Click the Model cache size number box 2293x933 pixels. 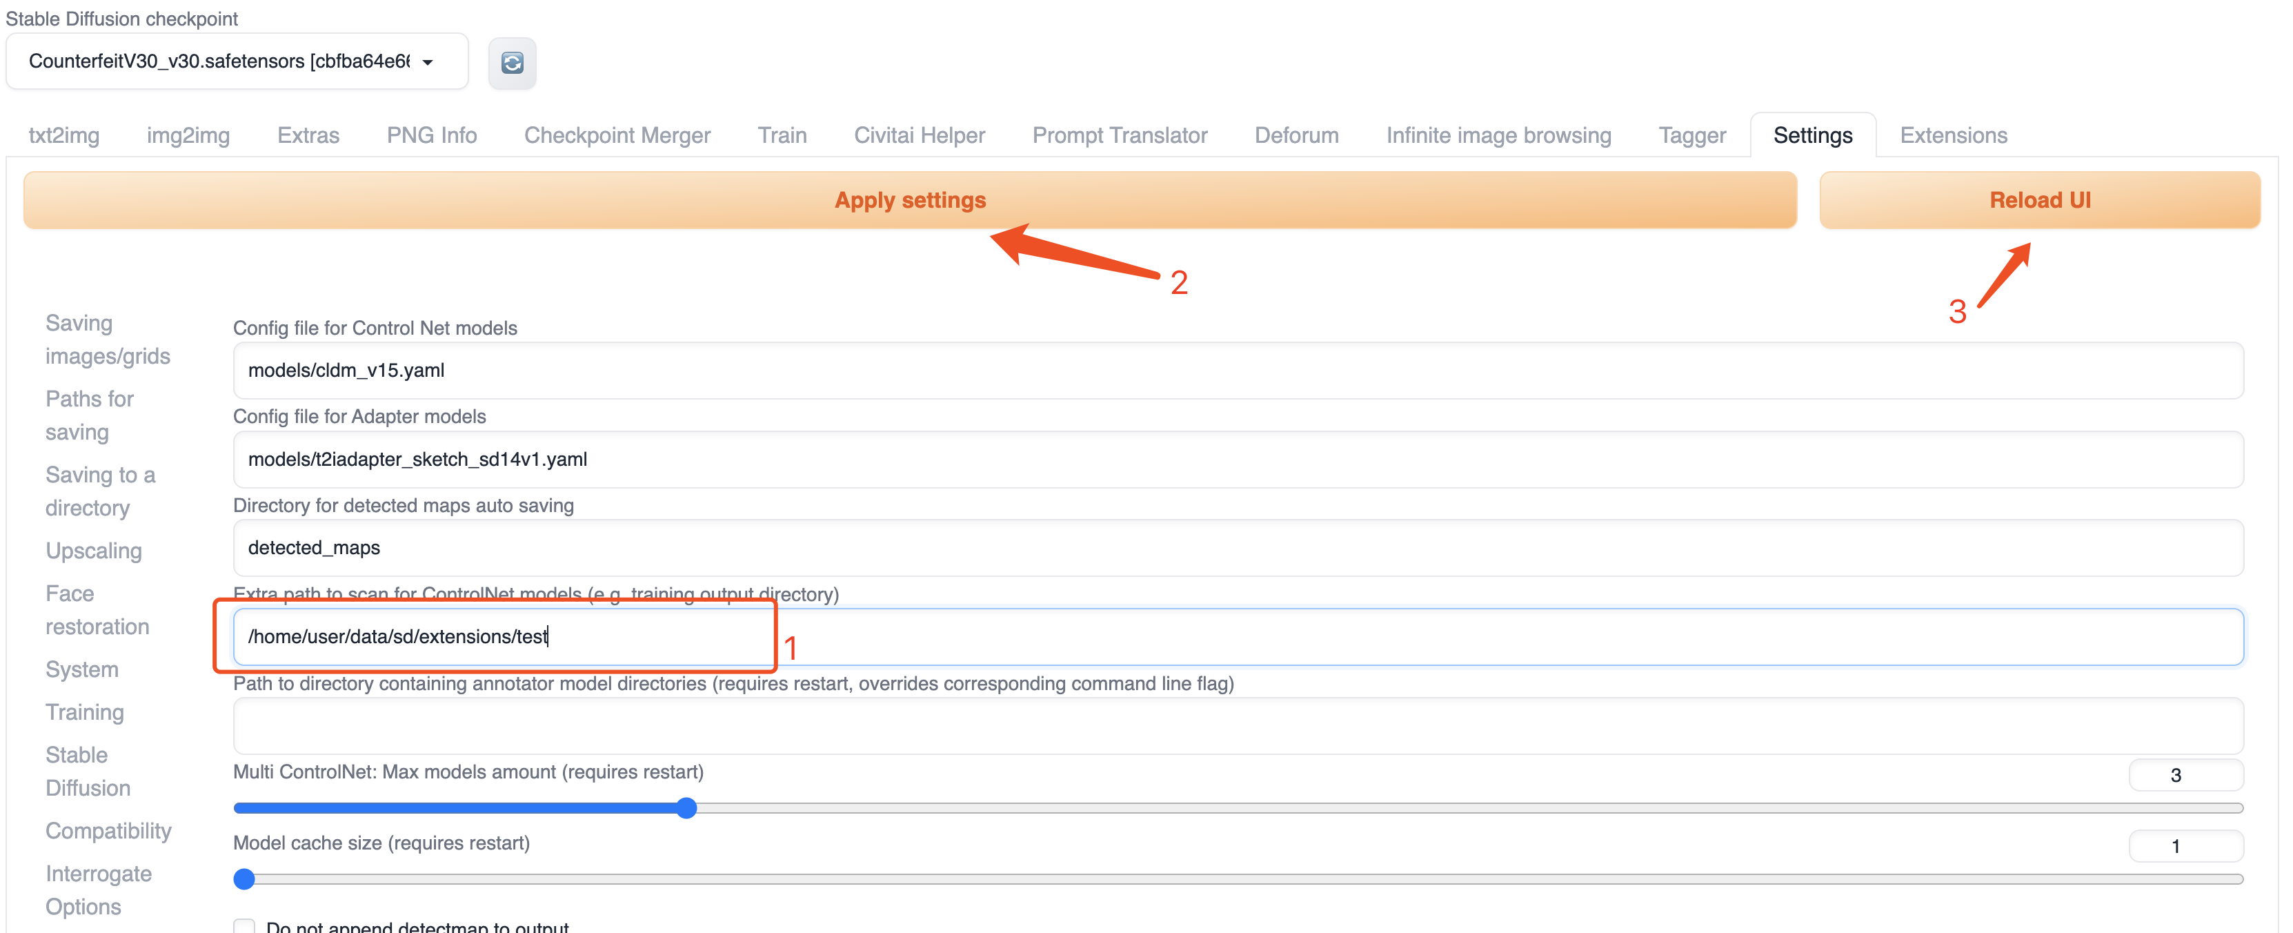pyautogui.click(x=2185, y=846)
